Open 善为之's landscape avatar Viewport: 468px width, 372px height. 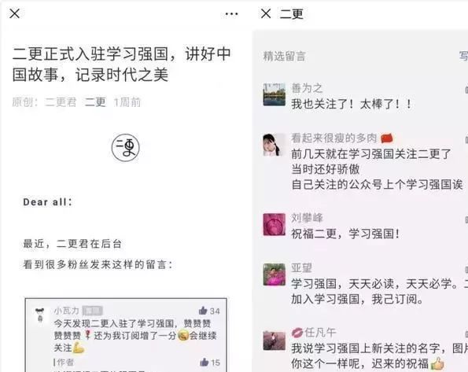274,94
